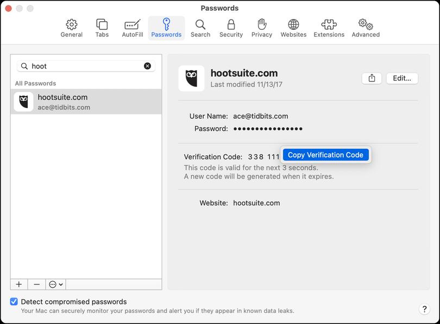The width and height of the screenshot is (440, 324).
Task: Remove selected password with minus button
Action: coord(36,284)
